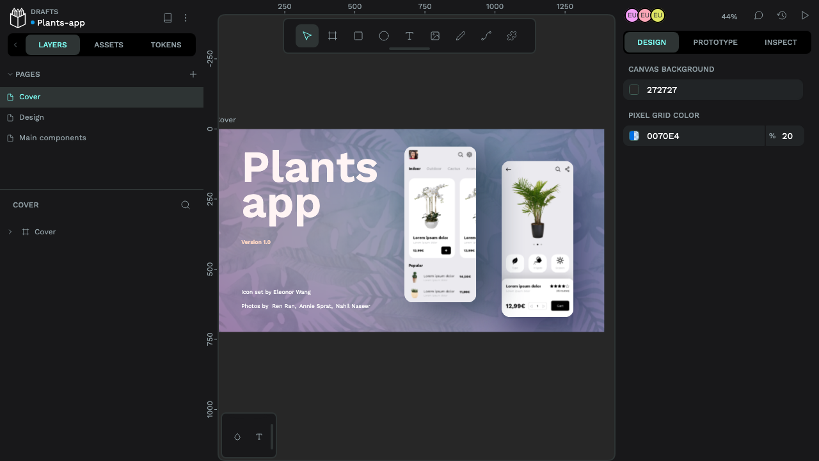Switch to the Tokens tab

[x=166, y=45]
